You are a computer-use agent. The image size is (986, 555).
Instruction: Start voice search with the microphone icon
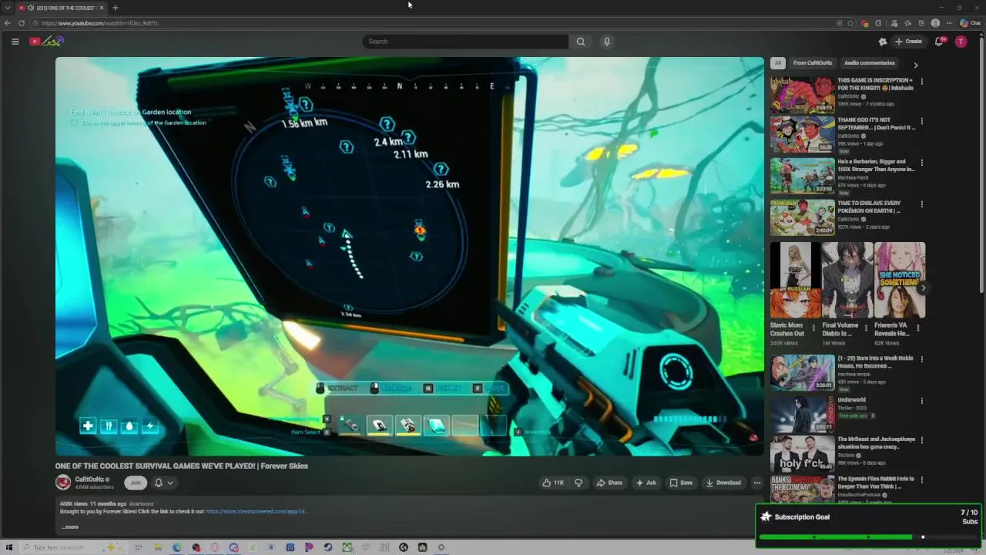point(607,42)
